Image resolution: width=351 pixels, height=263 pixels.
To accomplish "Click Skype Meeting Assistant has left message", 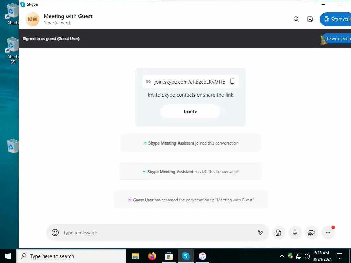I will click(191, 172).
